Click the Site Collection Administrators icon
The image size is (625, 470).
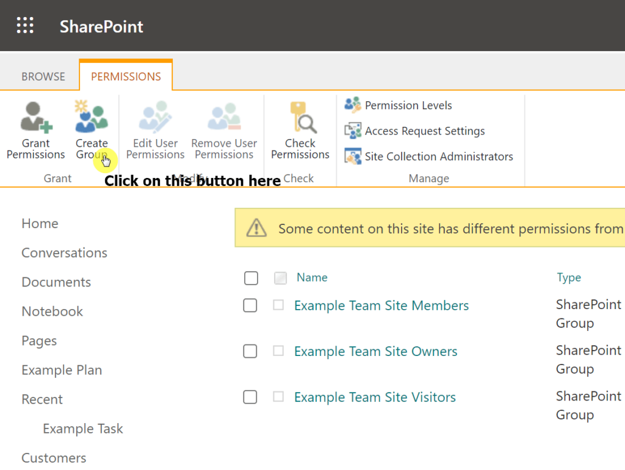pyautogui.click(x=353, y=156)
